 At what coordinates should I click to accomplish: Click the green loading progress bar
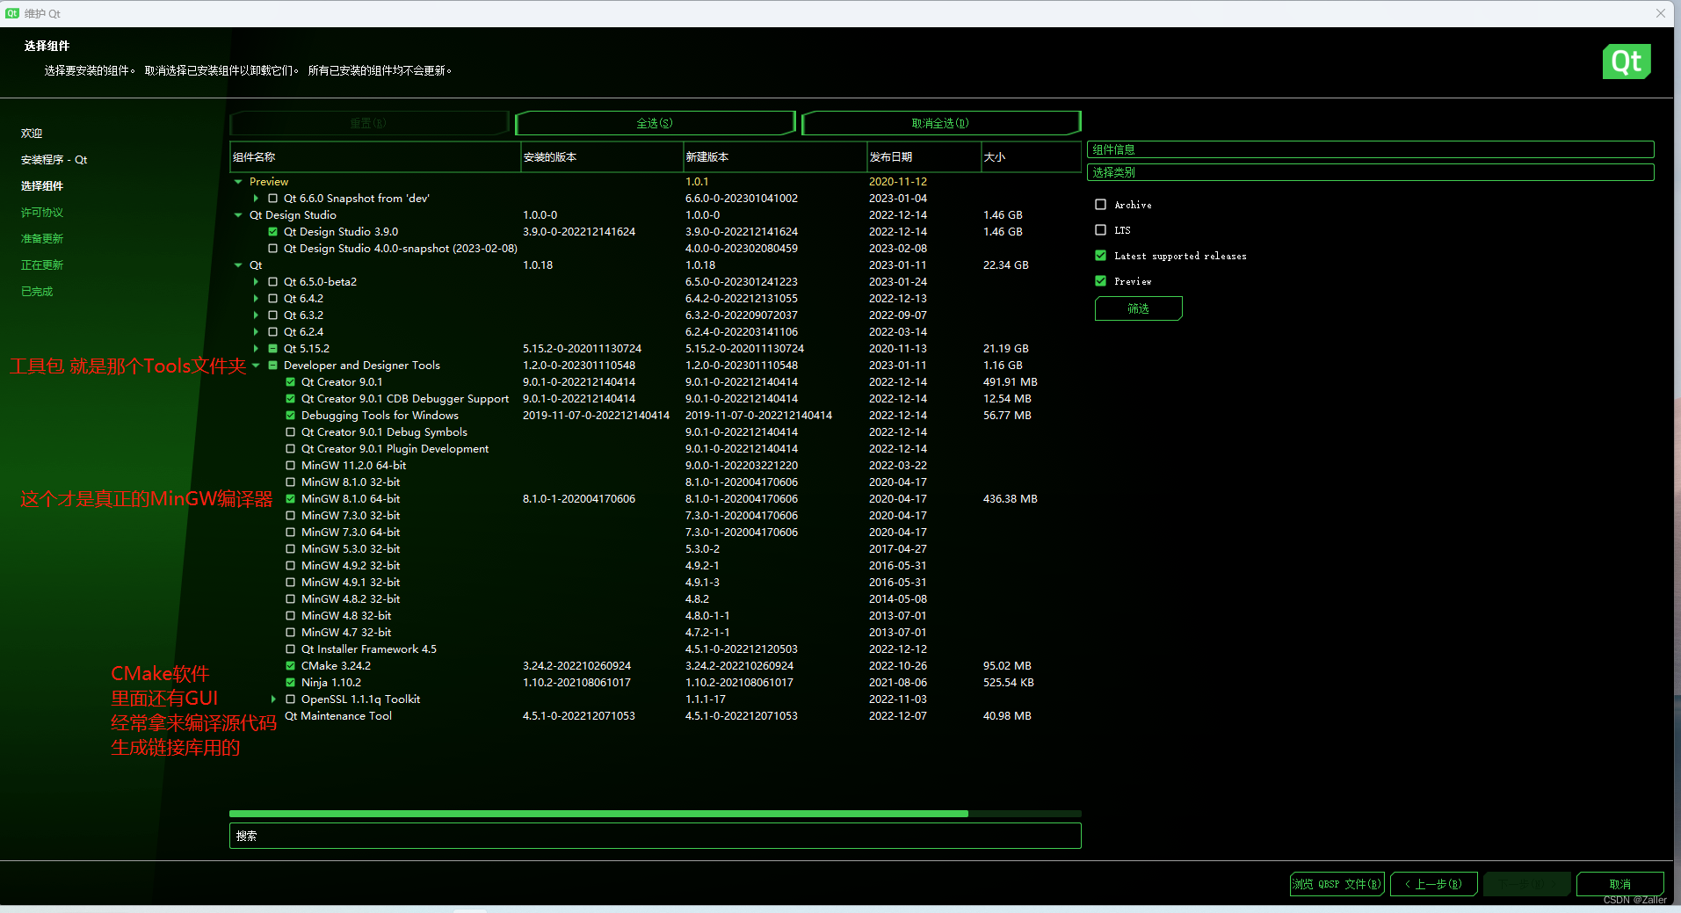coord(598,814)
